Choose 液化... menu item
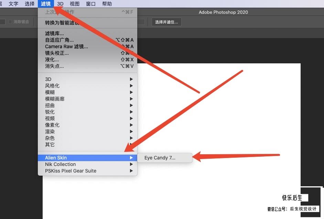The image size is (324, 219). click(x=87, y=60)
